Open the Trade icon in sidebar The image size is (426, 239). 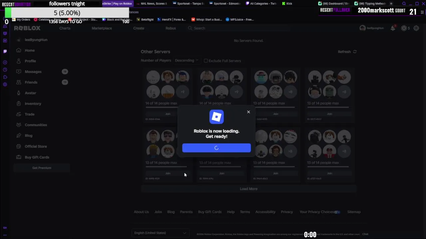tap(19, 114)
